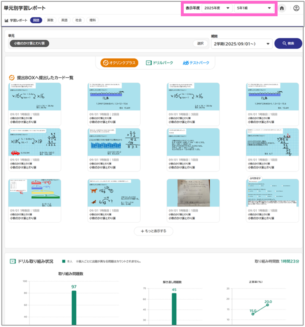
Task: Open the 2学期 period dropdown
Action: tap(241, 44)
